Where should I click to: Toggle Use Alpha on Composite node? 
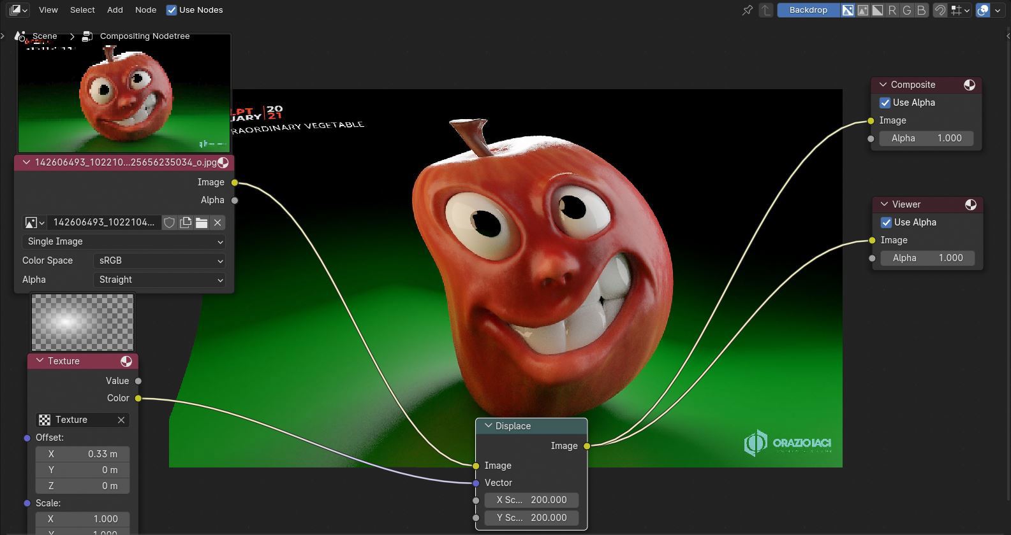(885, 103)
